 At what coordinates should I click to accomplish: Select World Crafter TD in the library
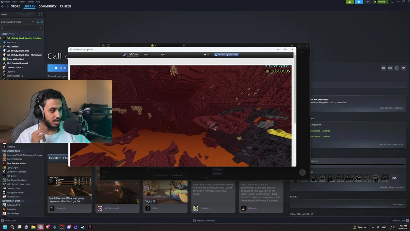click(15, 76)
